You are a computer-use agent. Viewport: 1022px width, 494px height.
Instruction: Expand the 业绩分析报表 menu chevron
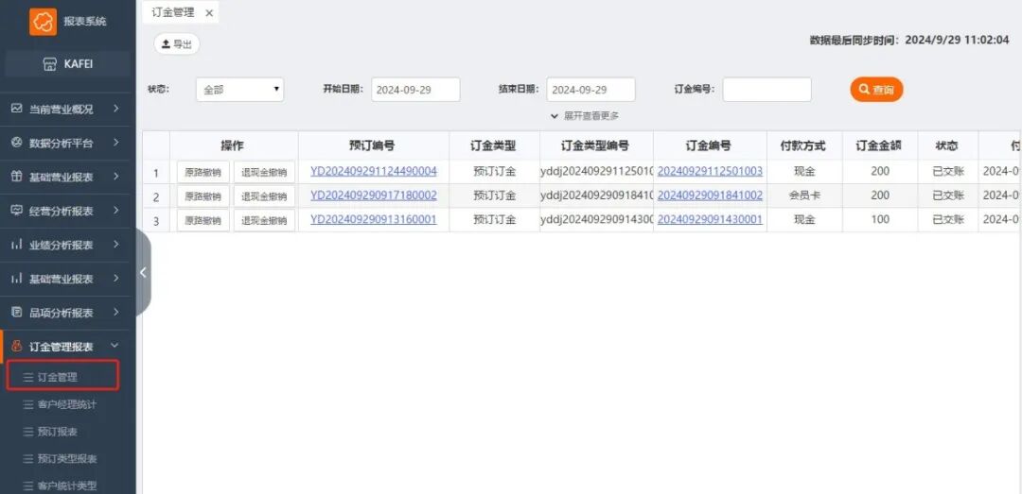pos(115,245)
